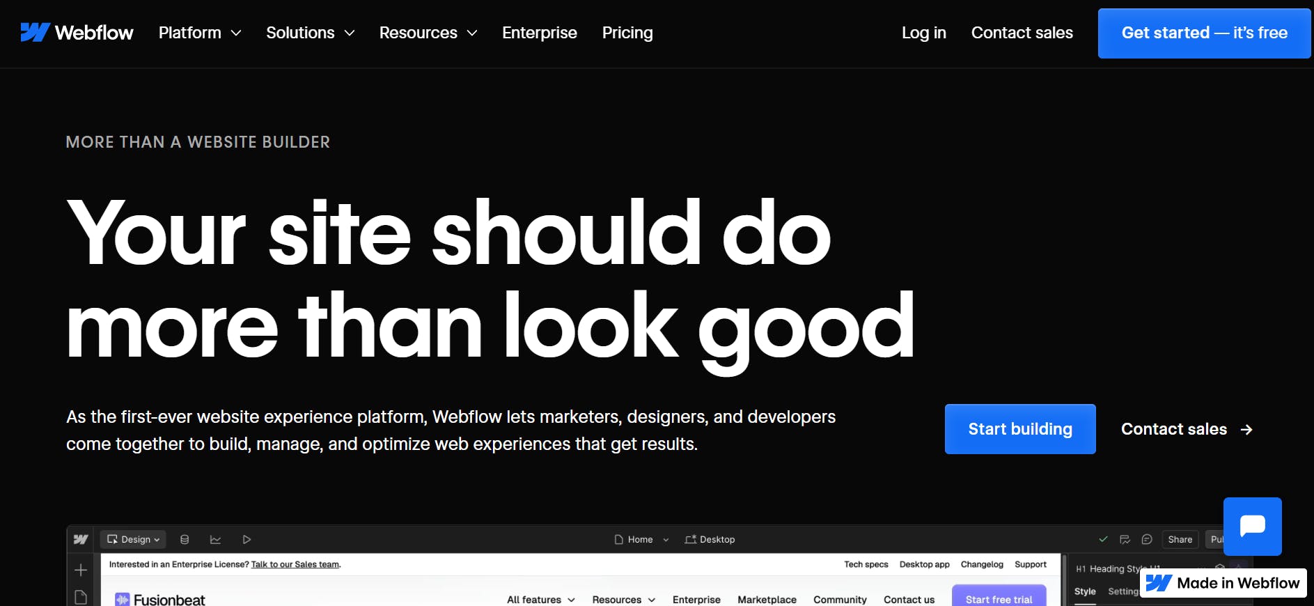Open the Home page selector dropdown
Viewport: 1314px width, 606px height.
point(641,539)
